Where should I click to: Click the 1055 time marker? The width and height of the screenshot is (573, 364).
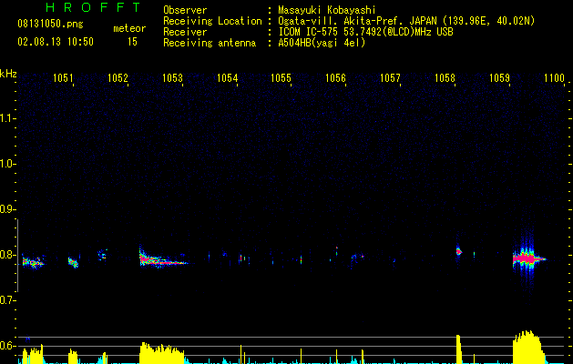pyautogui.click(x=281, y=78)
